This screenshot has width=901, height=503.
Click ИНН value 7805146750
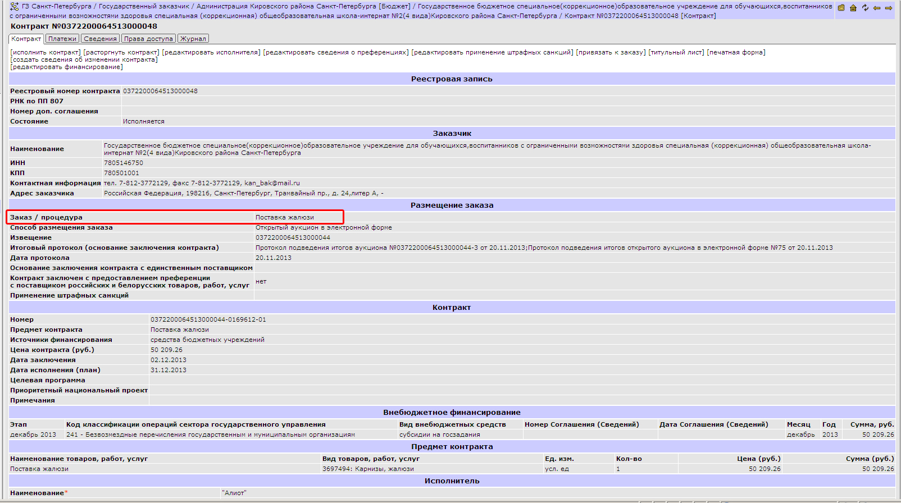coord(124,163)
